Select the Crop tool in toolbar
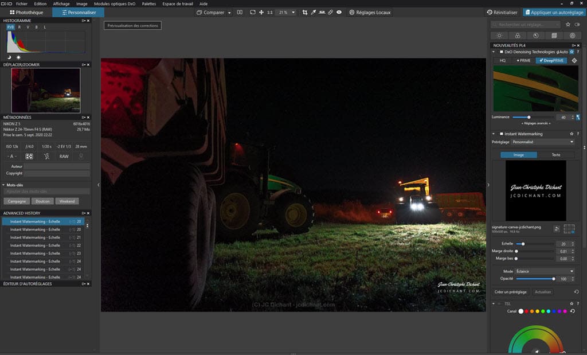587x355 pixels. click(x=305, y=13)
